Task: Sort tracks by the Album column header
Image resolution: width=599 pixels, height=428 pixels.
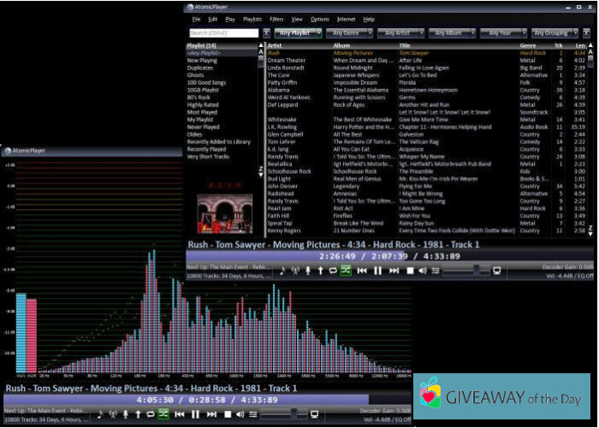Action: pos(342,45)
